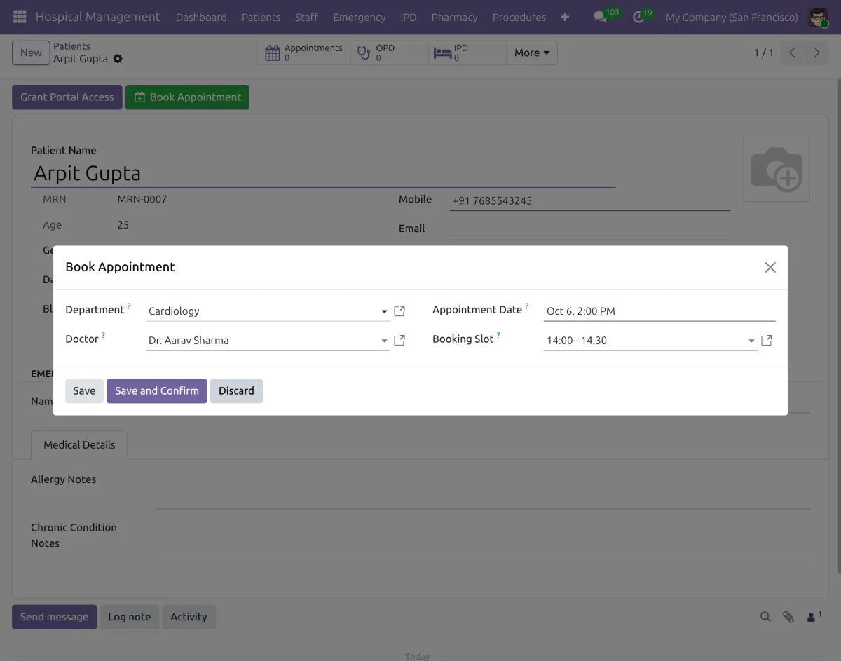Click the Save button in the dialog
The image size is (841, 661).
pyautogui.click(x=84, y=390)
